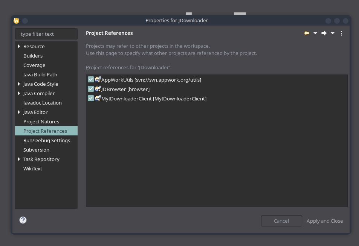Image resolution: width=359 pixels, height=246 pixels.
Task: Click the AppWorkUtils project icon
Action: pyautogui.click(x=98, y=79)
